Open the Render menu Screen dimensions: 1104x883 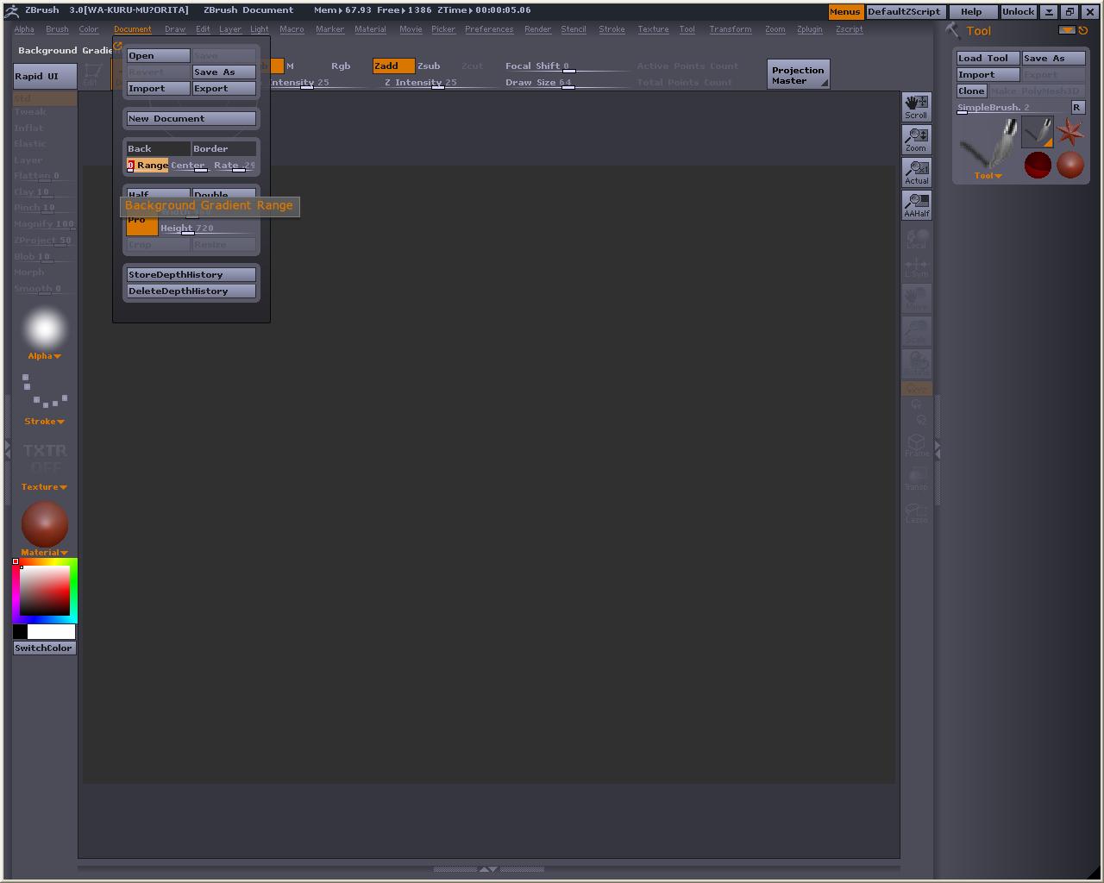[537, 29]
